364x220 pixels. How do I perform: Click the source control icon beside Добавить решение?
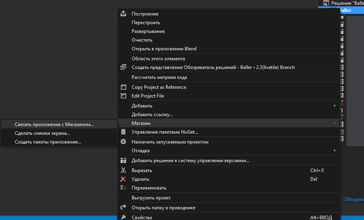pos(123,160)
